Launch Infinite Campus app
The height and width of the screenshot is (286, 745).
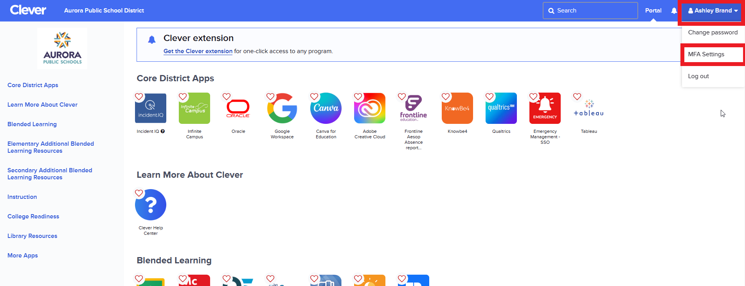click(x=194, y=108)
